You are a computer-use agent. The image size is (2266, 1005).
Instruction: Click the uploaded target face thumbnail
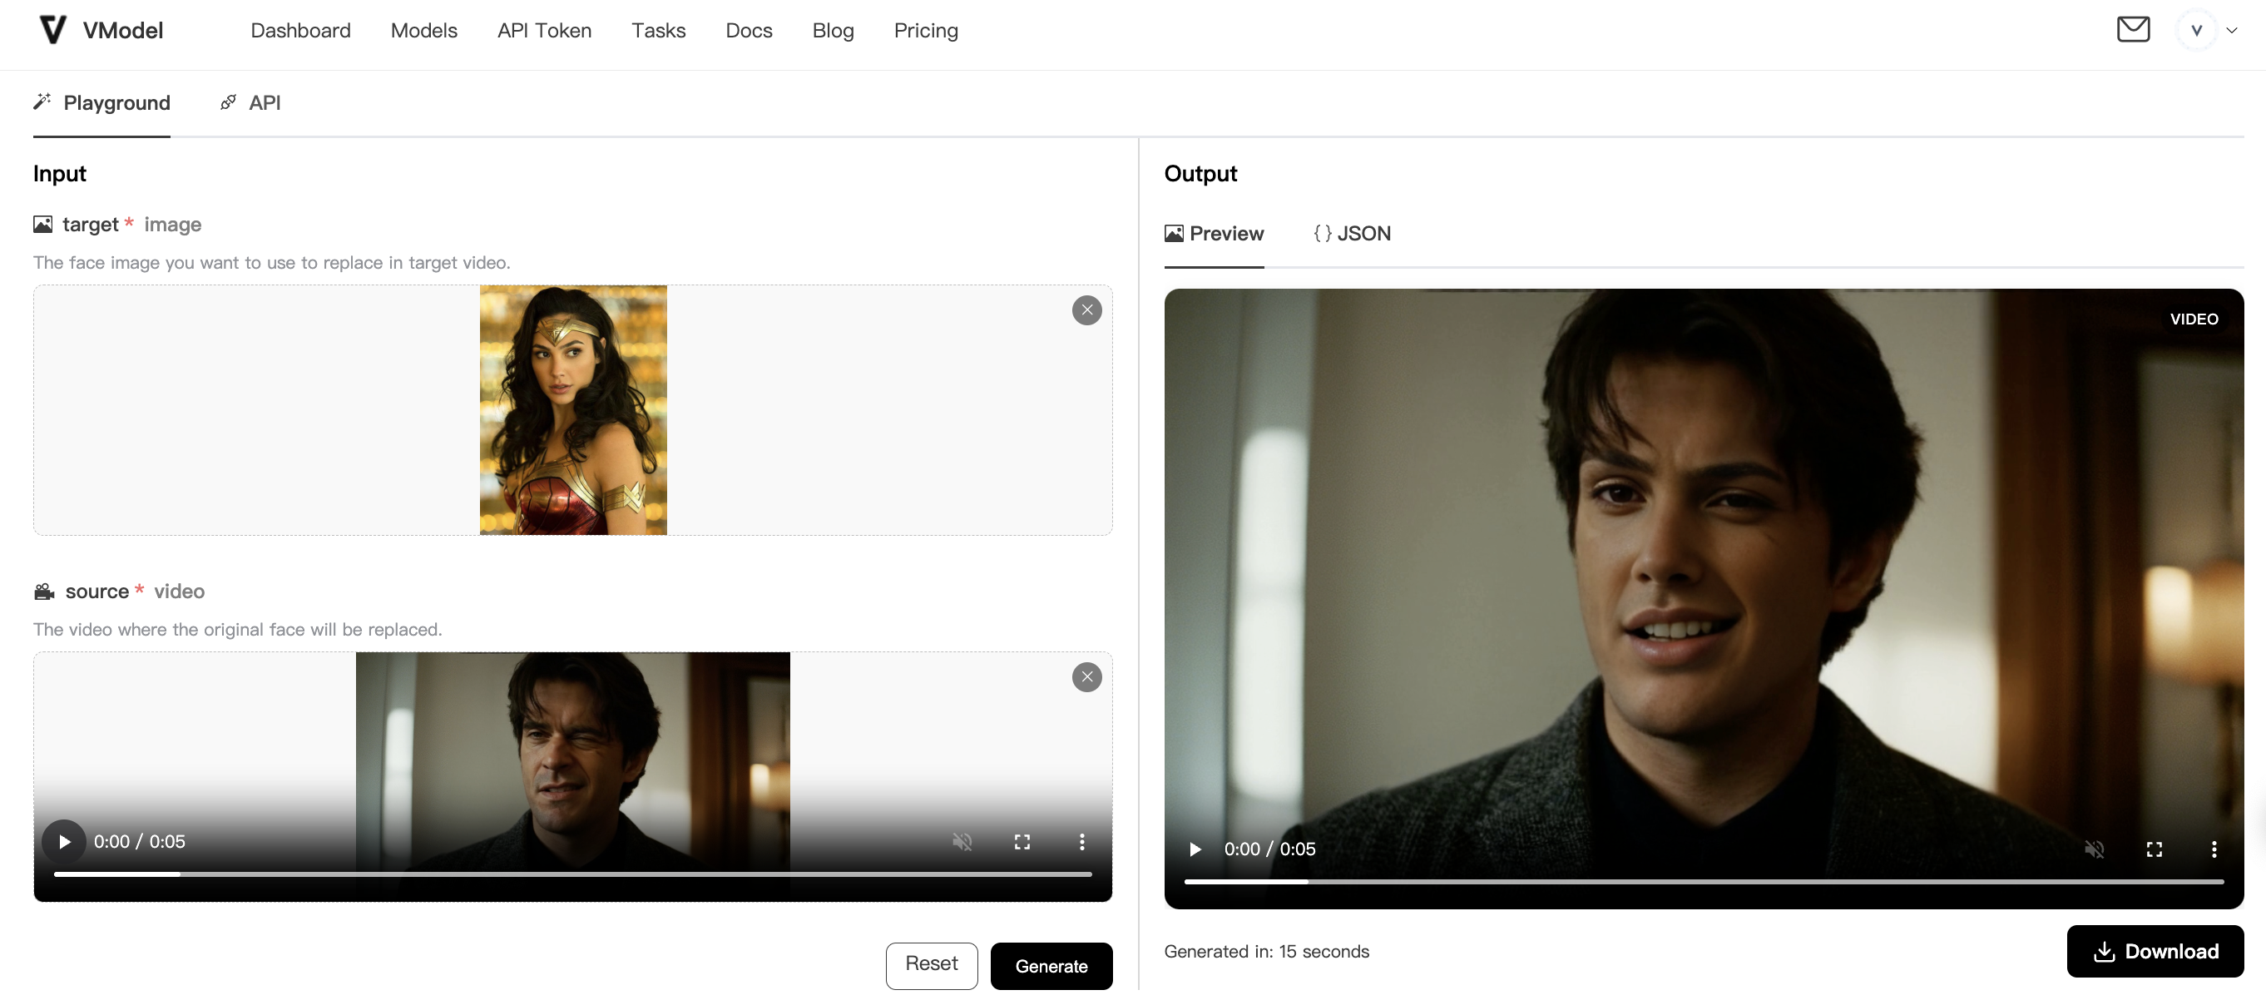[x=572, y=410]
